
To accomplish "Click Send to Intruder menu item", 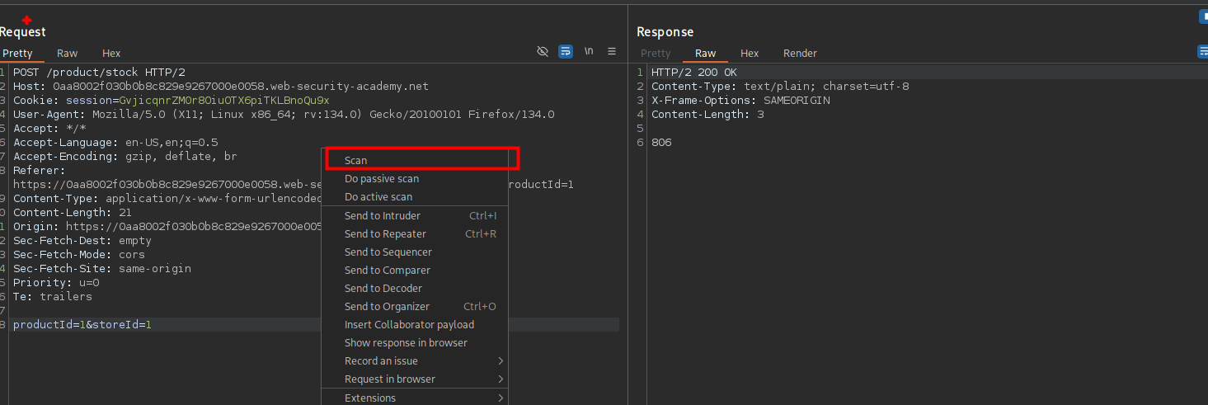I will click(x=383, y=216).
